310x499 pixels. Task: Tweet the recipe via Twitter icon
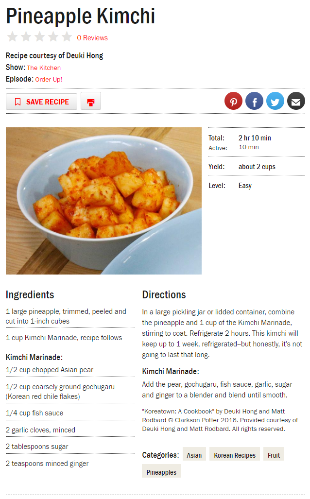(x=275, y=101)
